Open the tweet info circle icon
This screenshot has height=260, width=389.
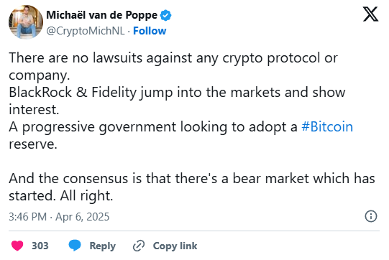pos(371,216)
